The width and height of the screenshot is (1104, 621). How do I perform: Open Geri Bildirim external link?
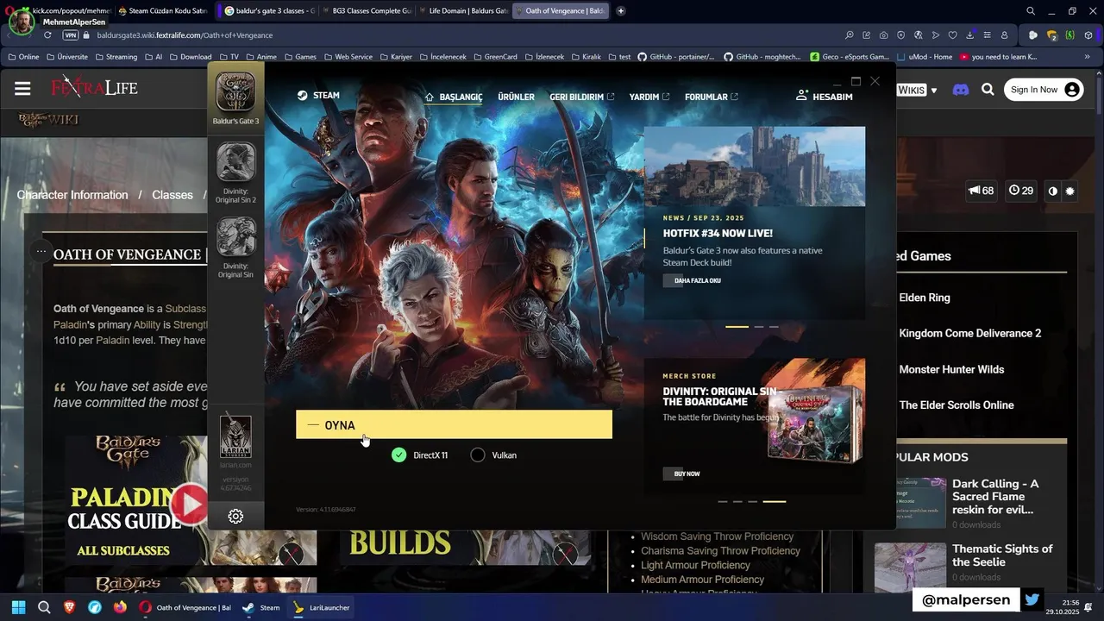click(582, 97)
